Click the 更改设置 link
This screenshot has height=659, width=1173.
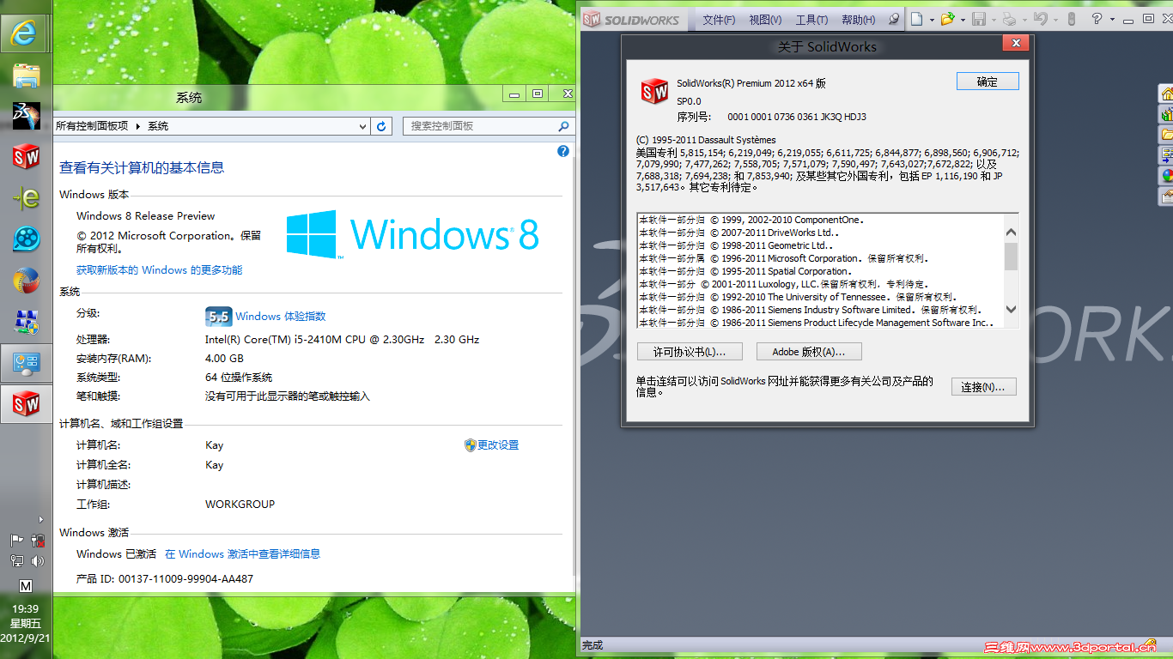498,445
